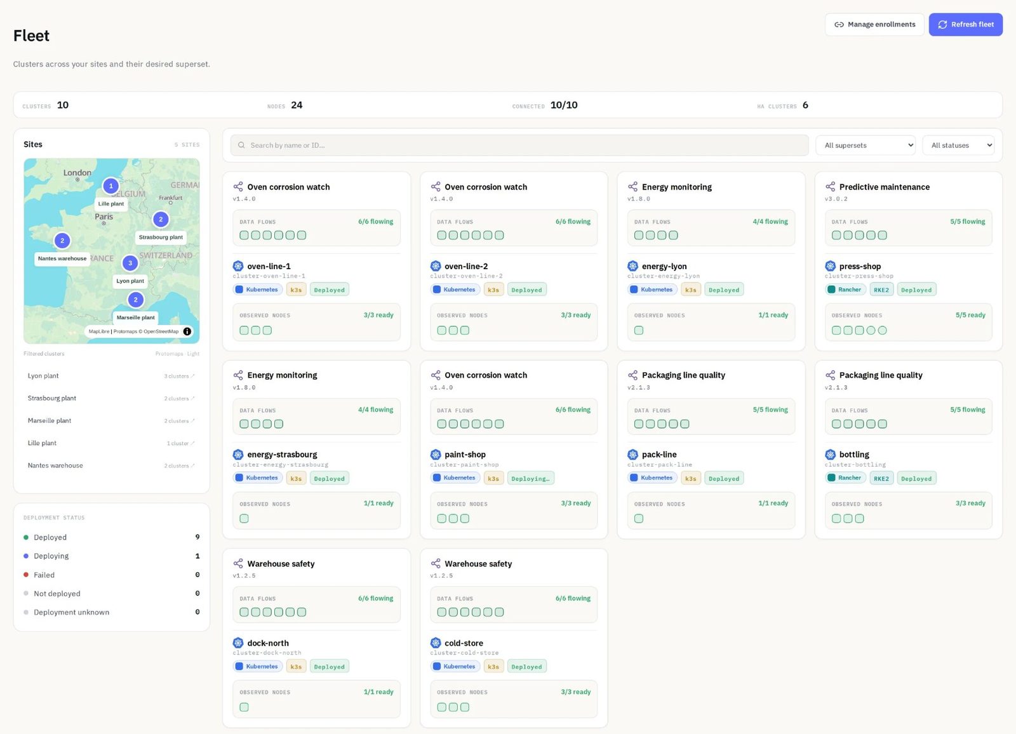This screenshot has height=734, width=1016.
Task: Click the Rancher badge on bottling
Action: point(845,478)
